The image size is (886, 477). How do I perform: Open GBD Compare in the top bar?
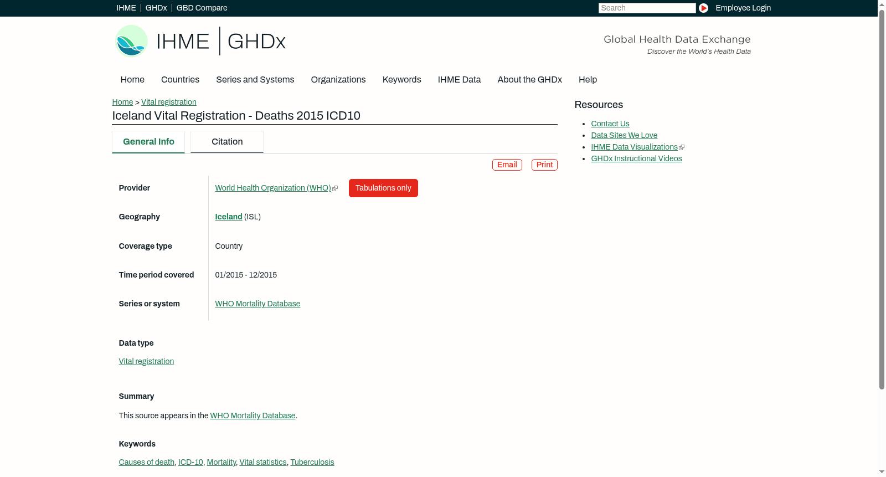pyautogui.click(x=202, y=8)
